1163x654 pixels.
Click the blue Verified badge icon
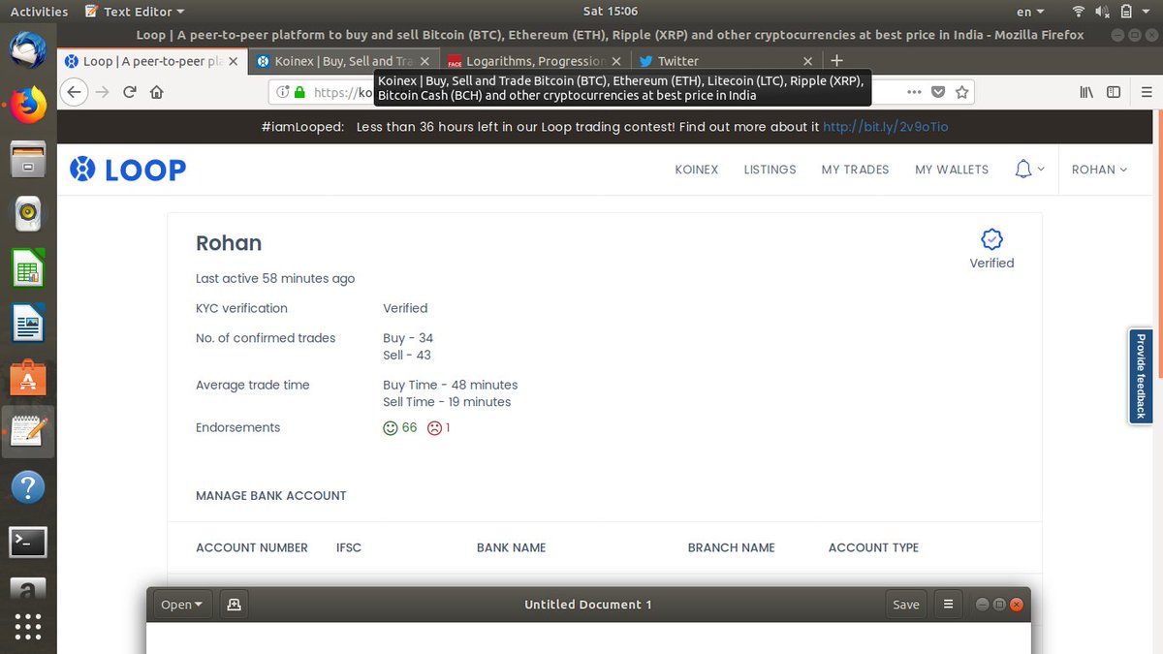(990, 238)
